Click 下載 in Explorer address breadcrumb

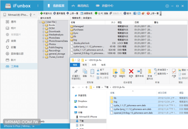(106, 87)
